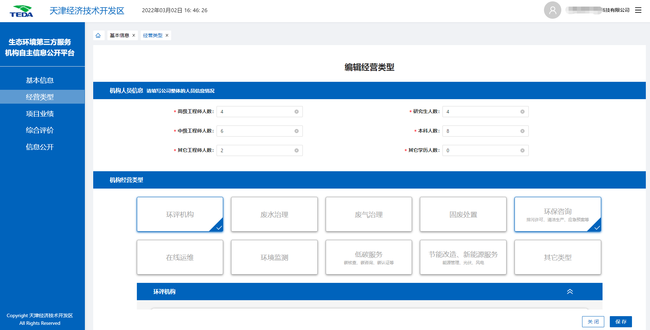Click the 关闭 button
Viewport: 650px width, 330px height.
coord(593,322)
